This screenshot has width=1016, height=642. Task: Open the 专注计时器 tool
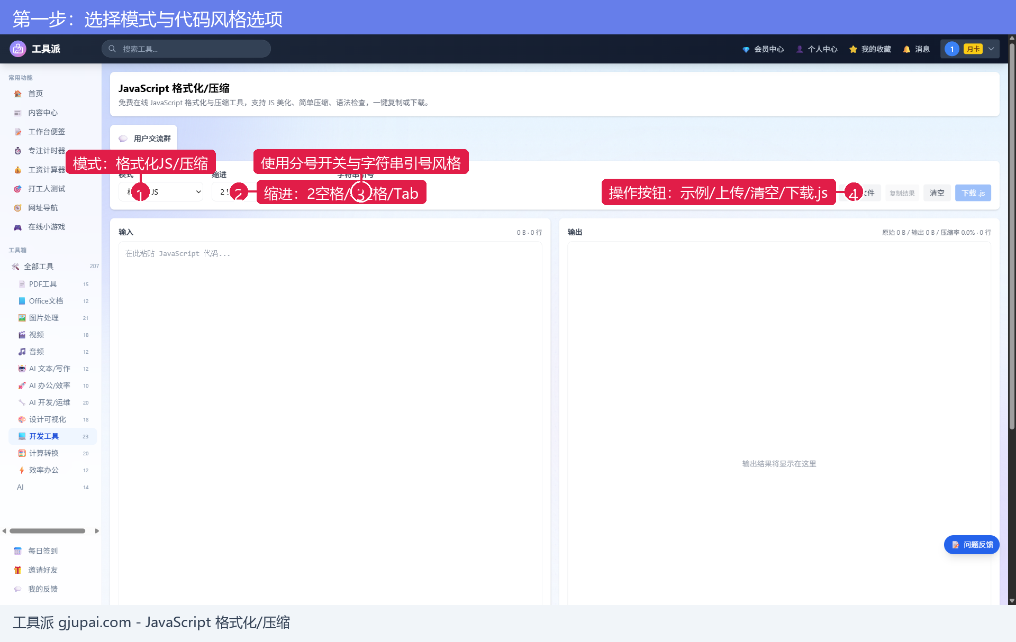point(47,151)
